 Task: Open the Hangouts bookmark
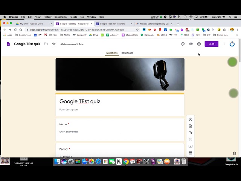[147, 35]
